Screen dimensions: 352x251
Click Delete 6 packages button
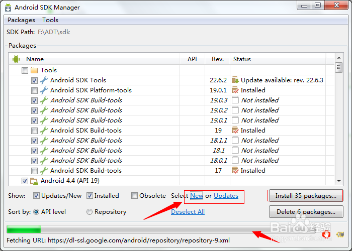306,212
